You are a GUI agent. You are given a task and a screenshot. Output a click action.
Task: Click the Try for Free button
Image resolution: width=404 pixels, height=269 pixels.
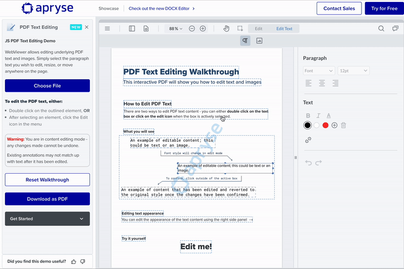pyautogui.click(x=384, y=9)
